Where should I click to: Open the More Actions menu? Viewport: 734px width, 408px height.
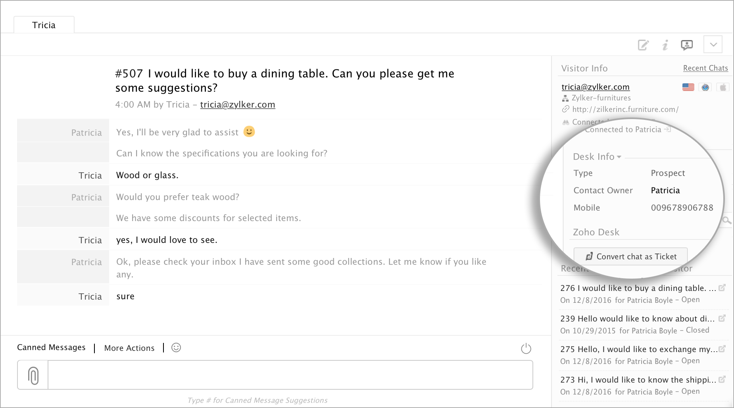pyautogui.click(x=129, y=348)
